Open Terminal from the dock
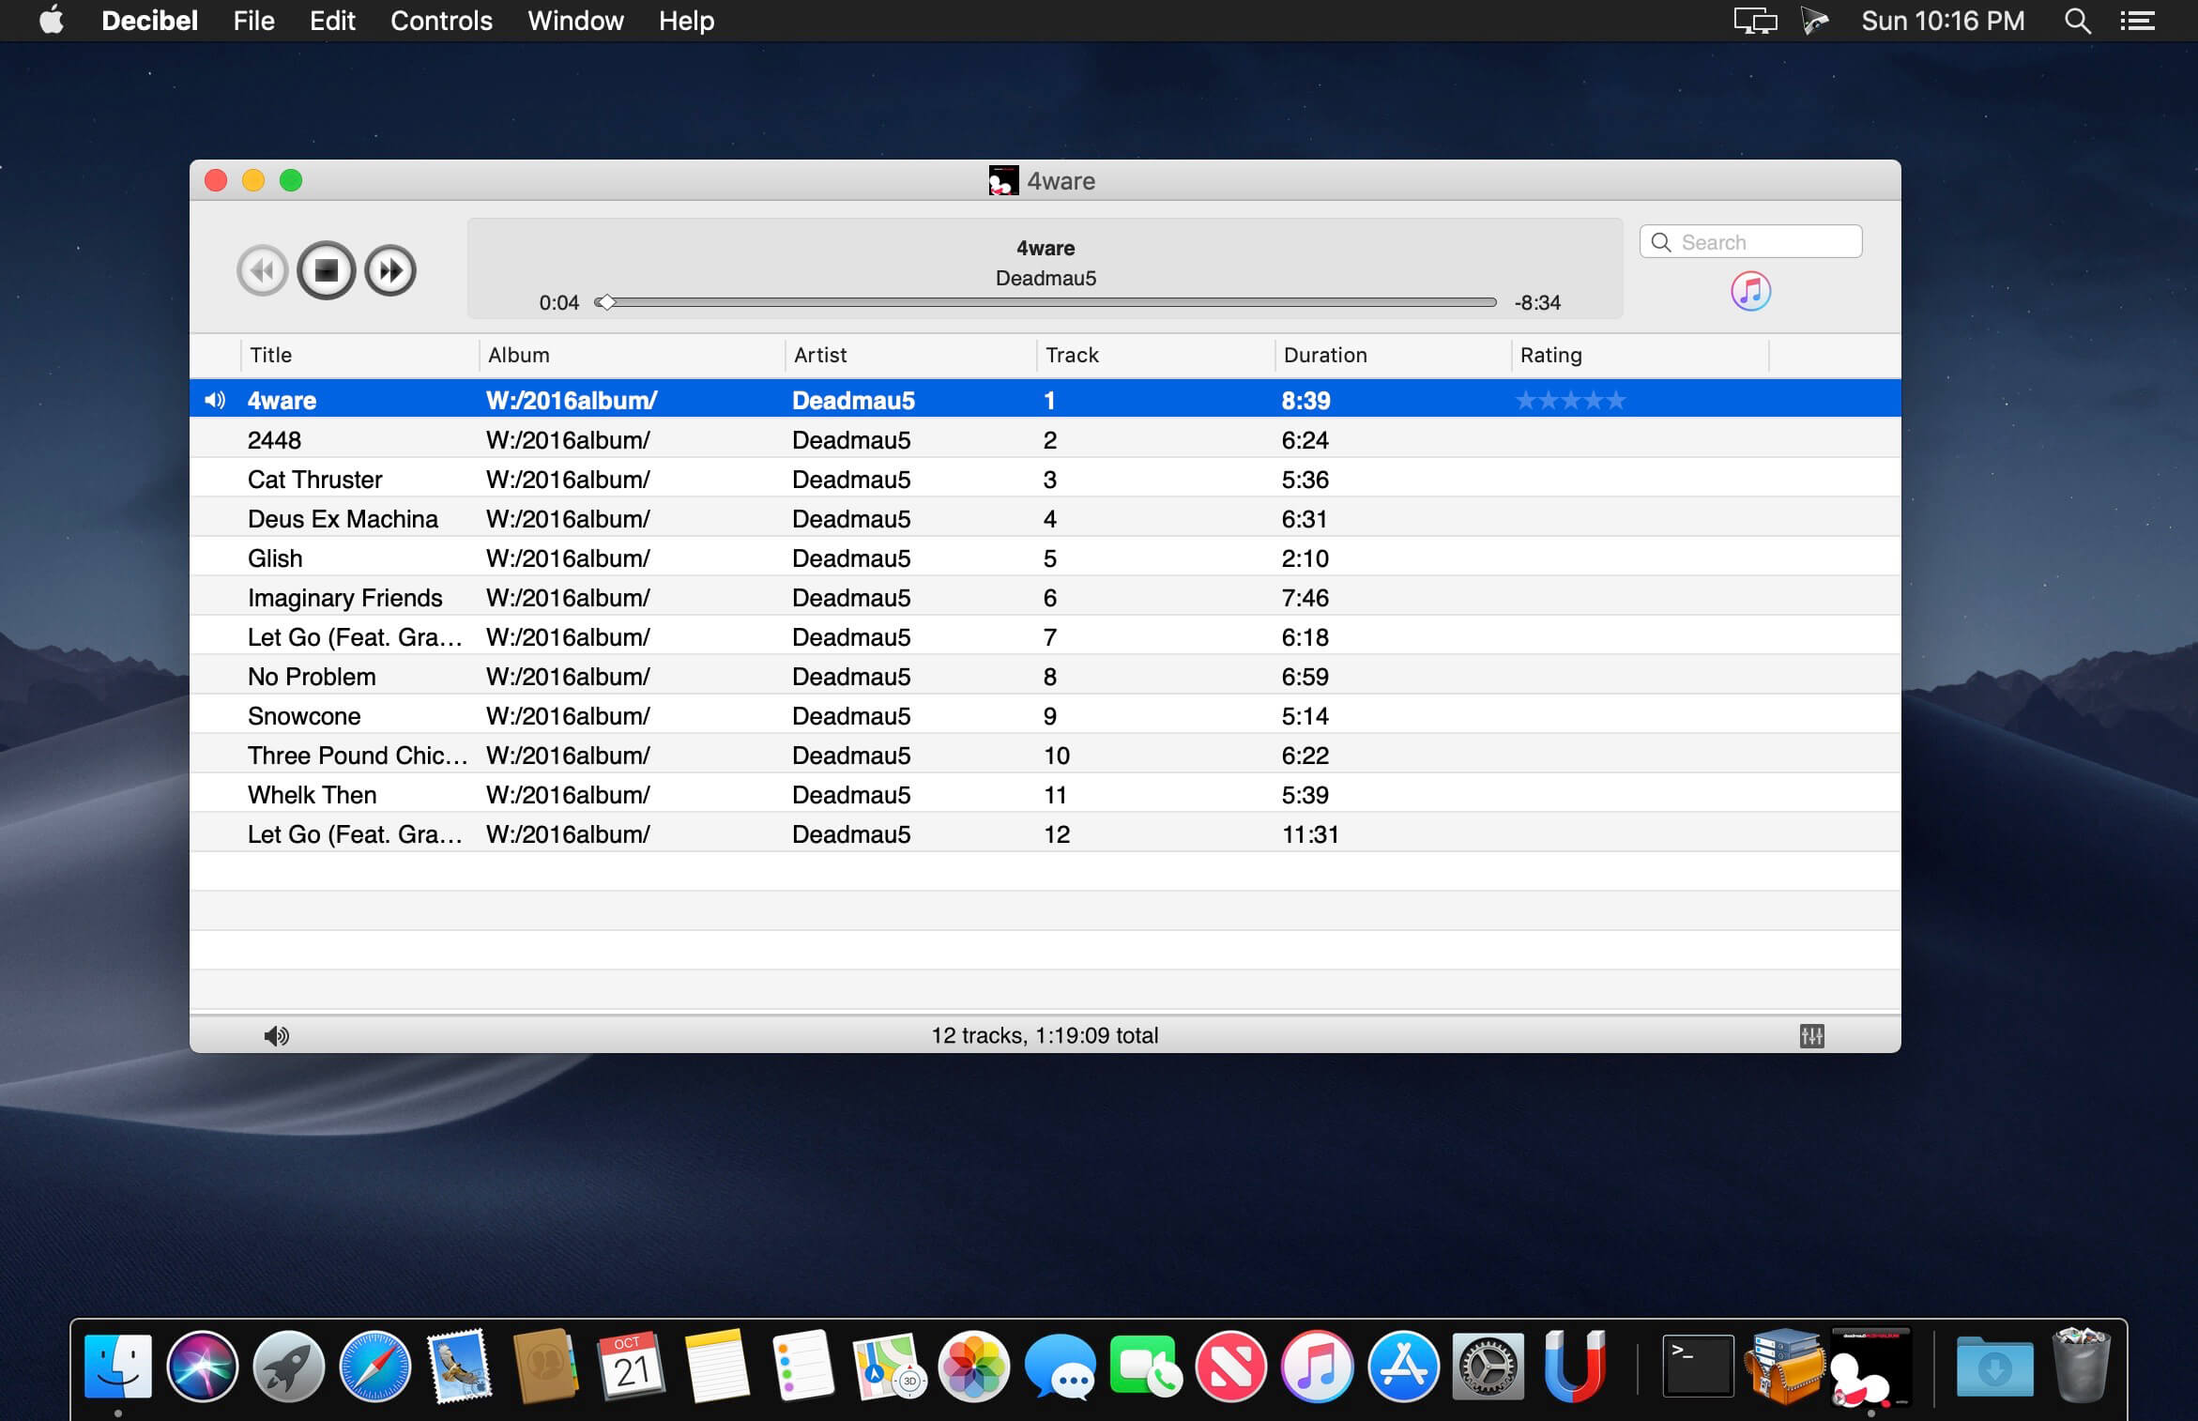Screen dimensions: 2198x1421 (x=1697, y=1365)
